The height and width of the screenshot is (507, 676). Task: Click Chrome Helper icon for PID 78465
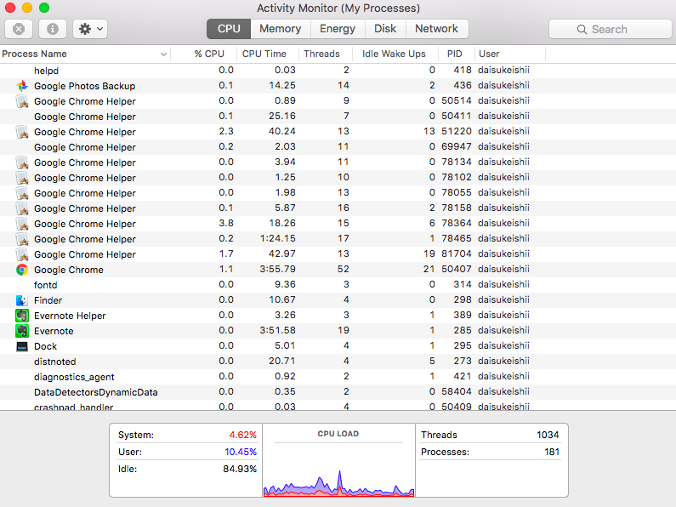22,239
